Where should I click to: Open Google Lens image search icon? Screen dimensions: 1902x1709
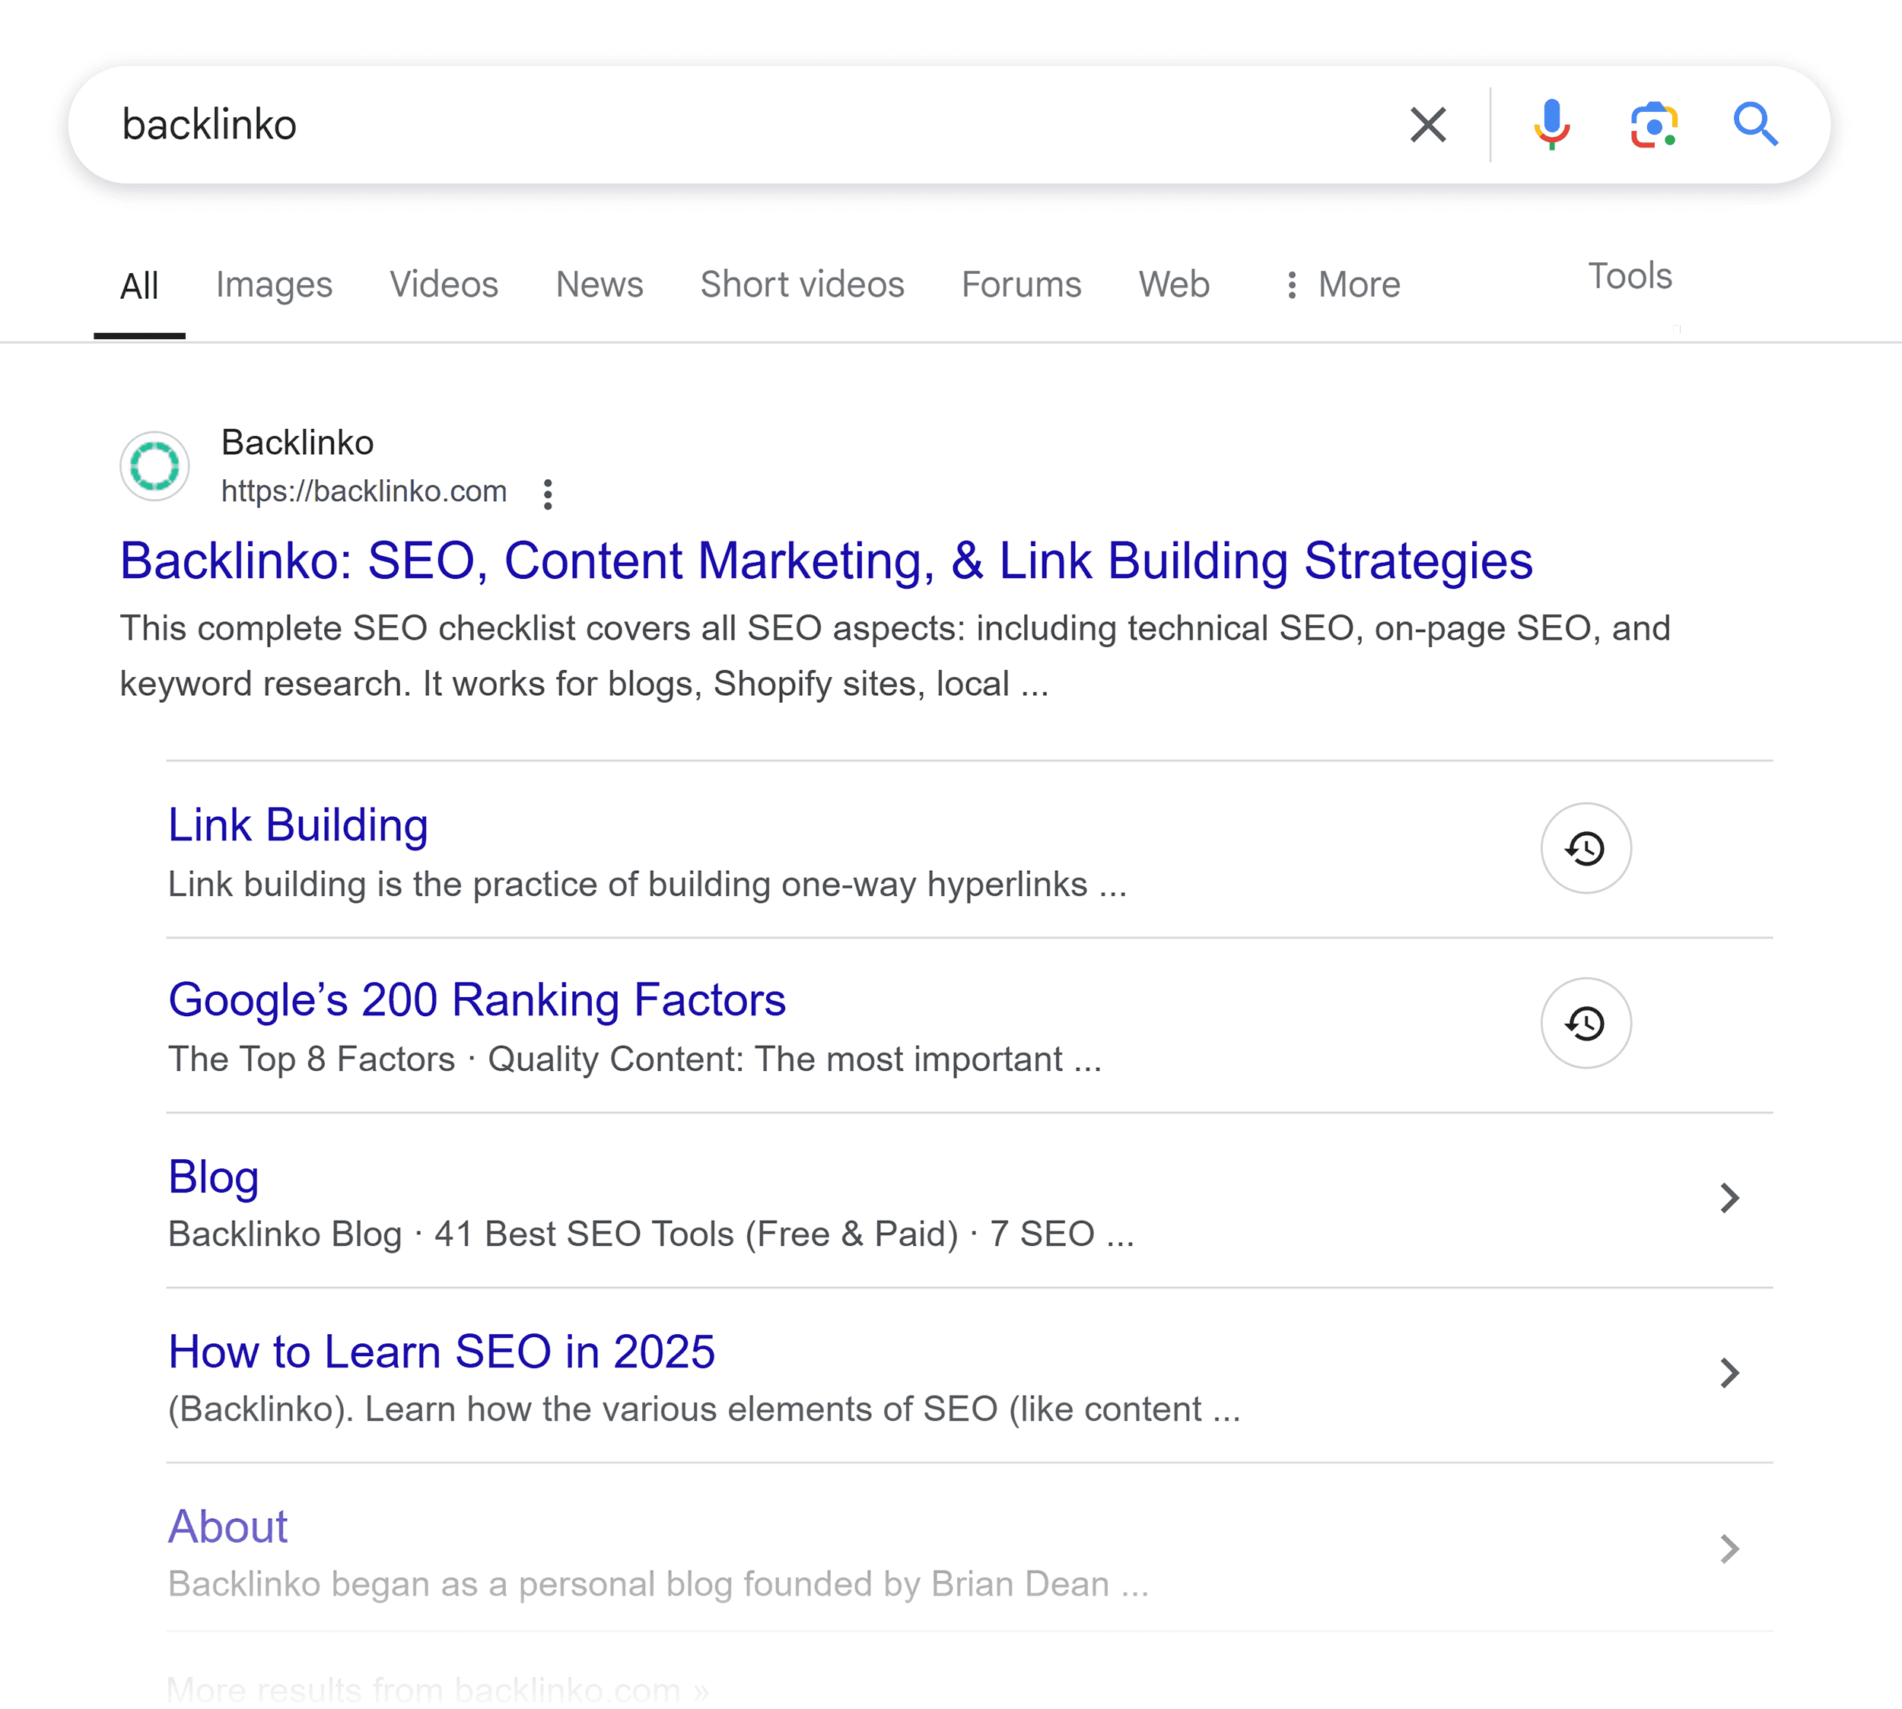pos(1654,124)
